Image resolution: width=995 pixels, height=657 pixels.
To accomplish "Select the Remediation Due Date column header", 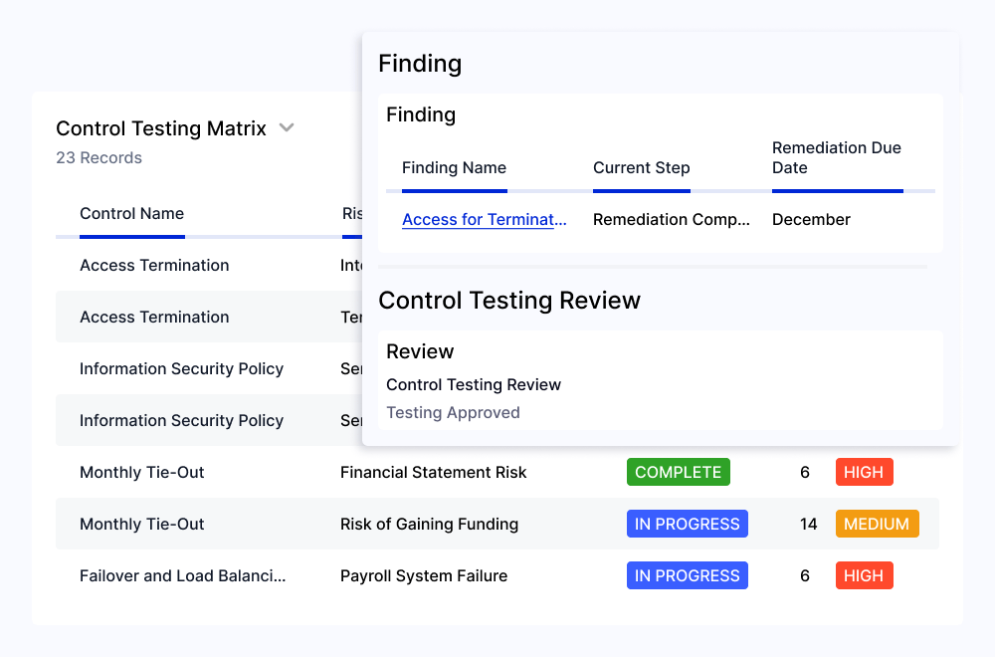I will 837,157.
